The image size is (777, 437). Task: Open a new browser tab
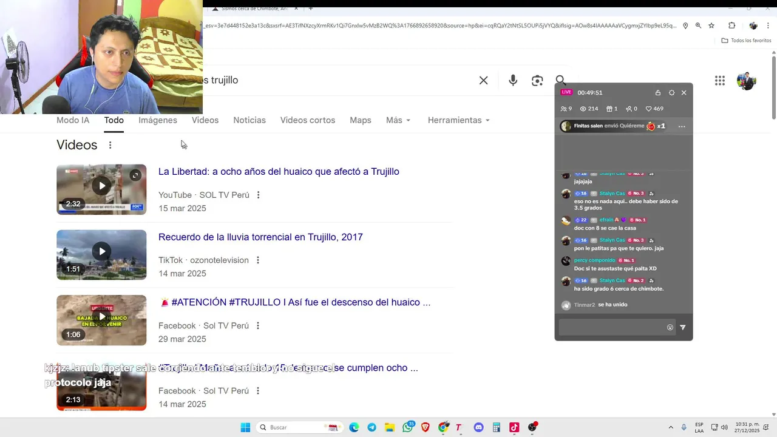310,8
